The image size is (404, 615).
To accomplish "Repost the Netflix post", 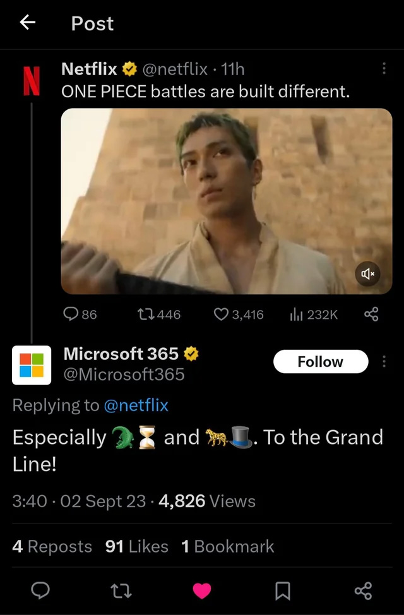I will click(146, 314).
